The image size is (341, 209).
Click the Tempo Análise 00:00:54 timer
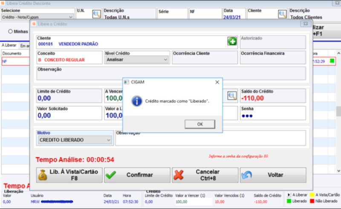click(x=75, y=160)
